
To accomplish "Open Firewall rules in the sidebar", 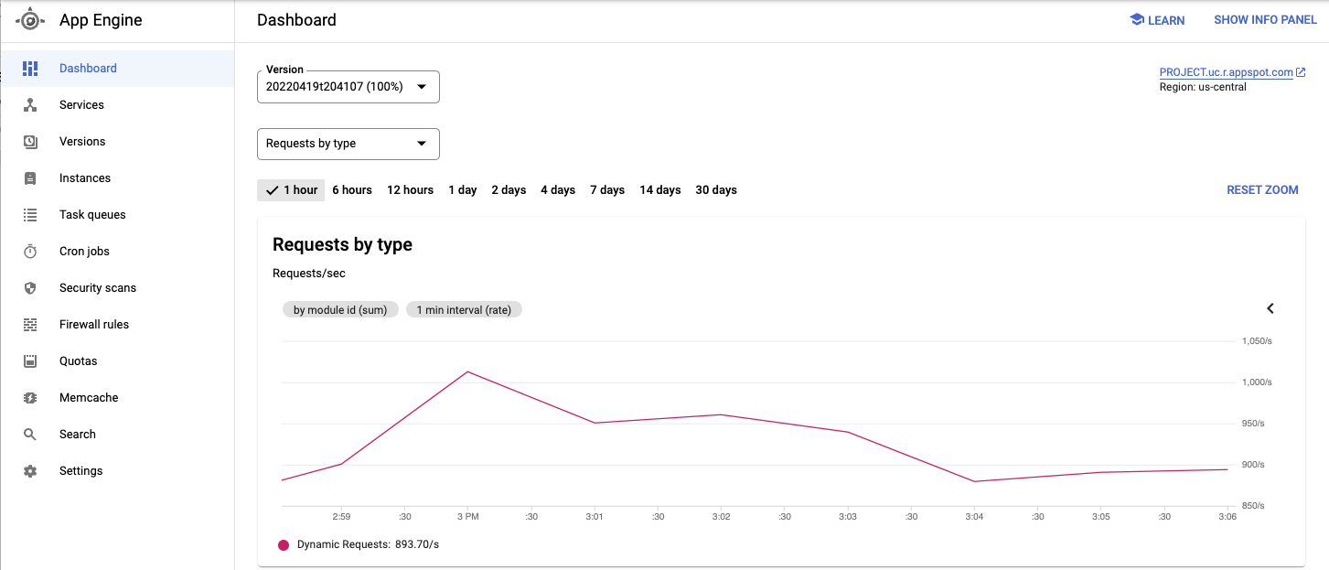I will point(117,325).
